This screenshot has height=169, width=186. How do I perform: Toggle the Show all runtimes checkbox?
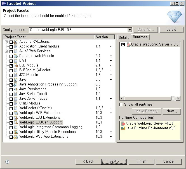[x=121, y=104]
